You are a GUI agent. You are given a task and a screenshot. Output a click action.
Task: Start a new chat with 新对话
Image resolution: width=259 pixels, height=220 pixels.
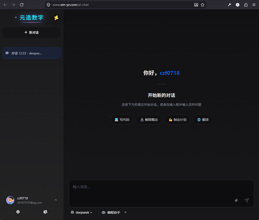tap(32, 33)
